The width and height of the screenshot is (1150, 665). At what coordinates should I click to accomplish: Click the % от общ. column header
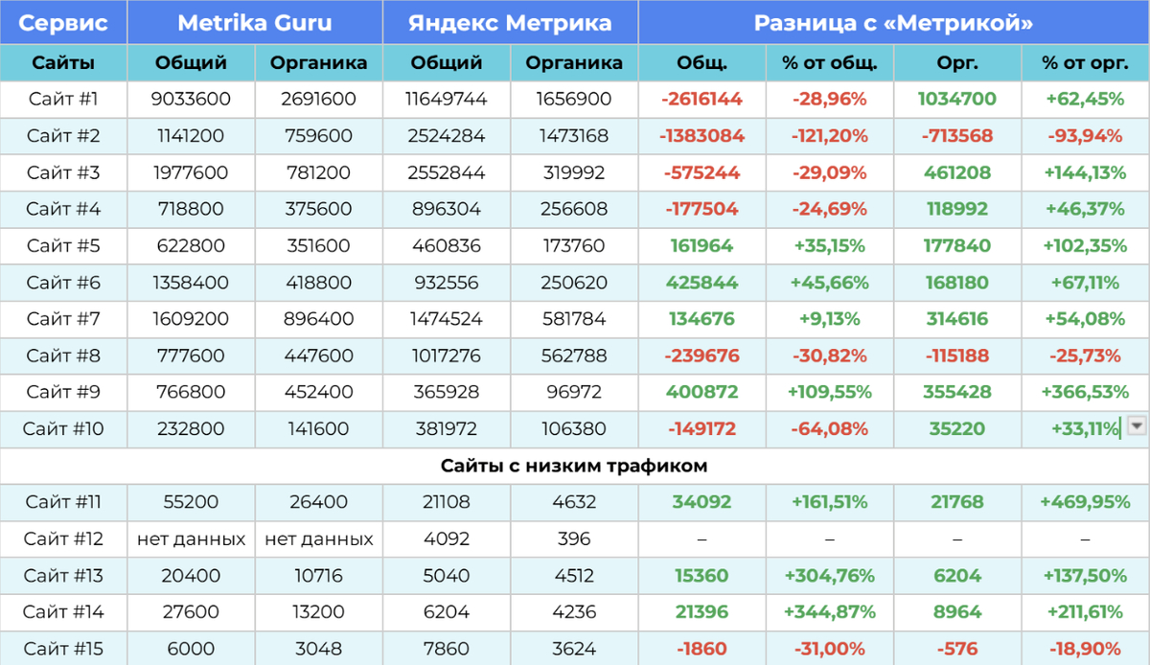[x=830, y=63]
